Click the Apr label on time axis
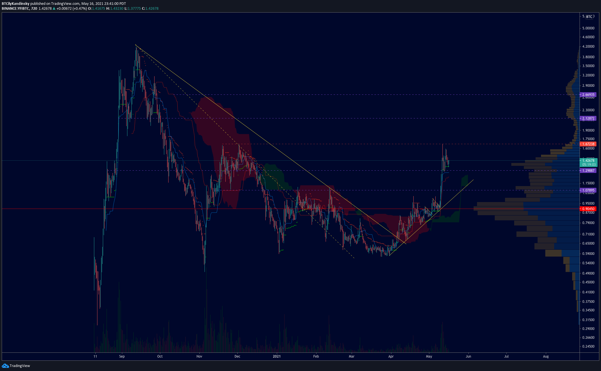Screen dimensions: 601x371 point(391,356)
